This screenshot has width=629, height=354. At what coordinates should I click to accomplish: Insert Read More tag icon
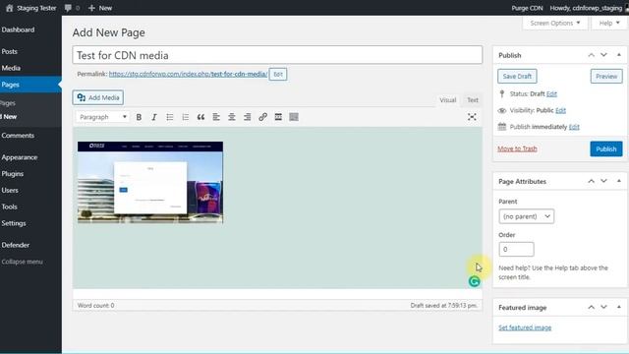click(x=278, y=117)
